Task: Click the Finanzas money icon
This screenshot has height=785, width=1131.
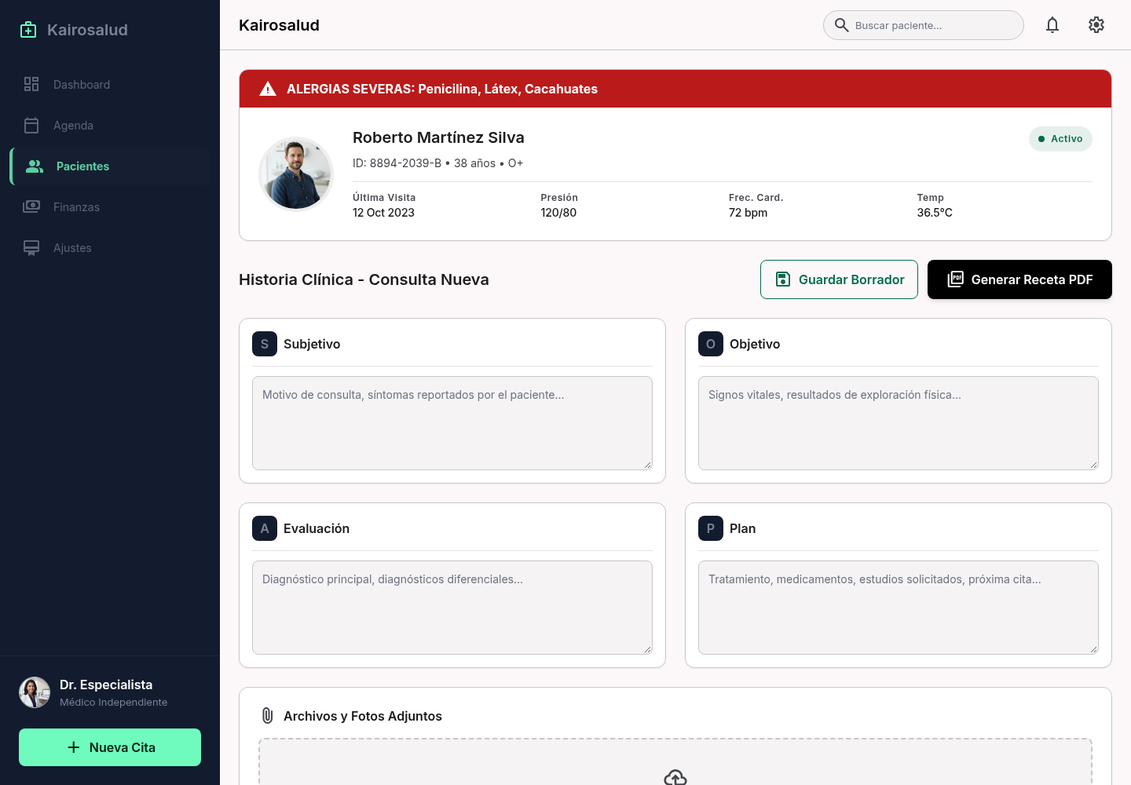Action: pos(31,206)
